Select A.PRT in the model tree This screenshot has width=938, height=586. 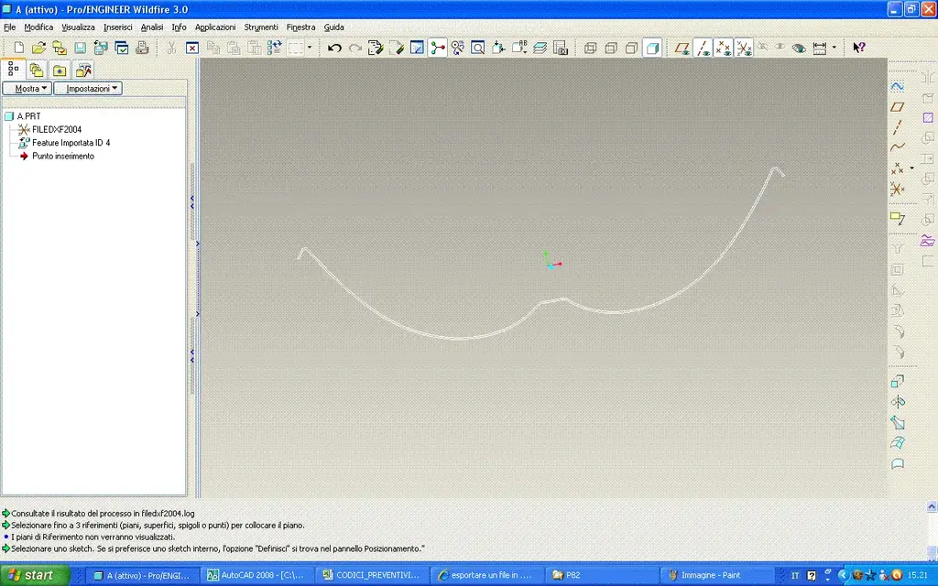pos(23,116)
